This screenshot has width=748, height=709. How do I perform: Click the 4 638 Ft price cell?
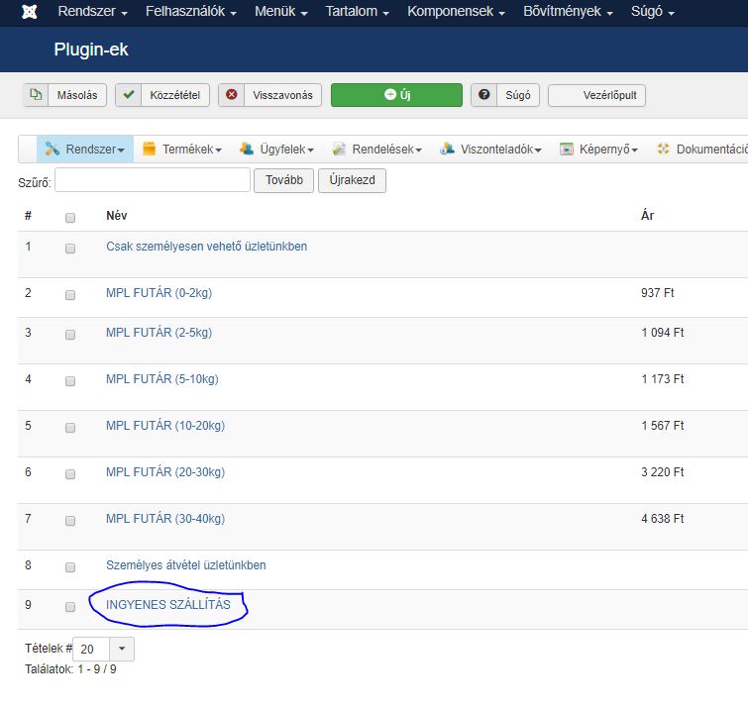pos(662,518)
